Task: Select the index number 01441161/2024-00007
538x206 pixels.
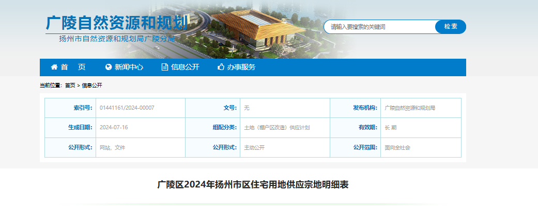Action: click(x=127, y=108)
